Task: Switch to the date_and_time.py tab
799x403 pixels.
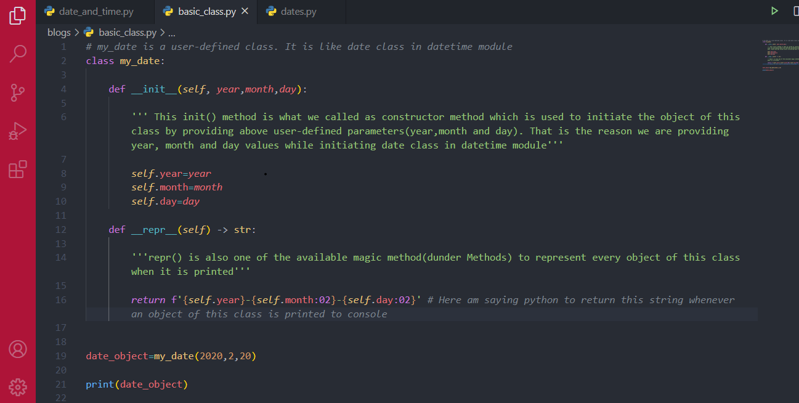Action: (x=94, y=12)
